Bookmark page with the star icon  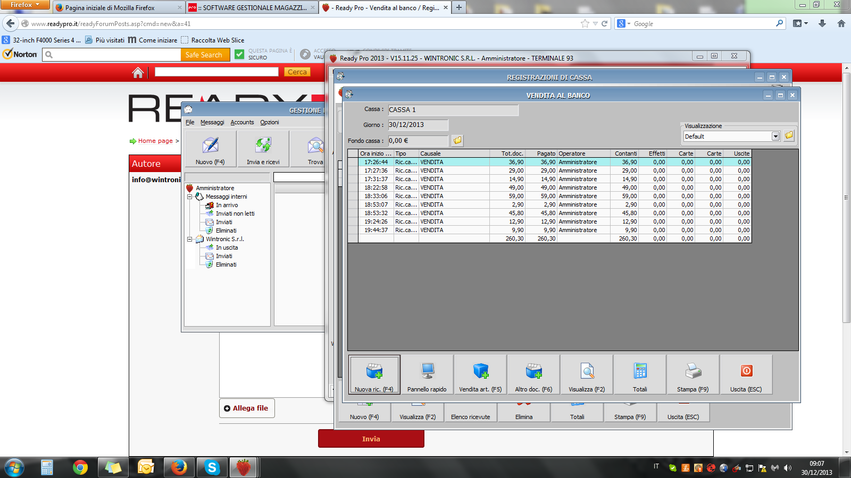tap(585, 23)
